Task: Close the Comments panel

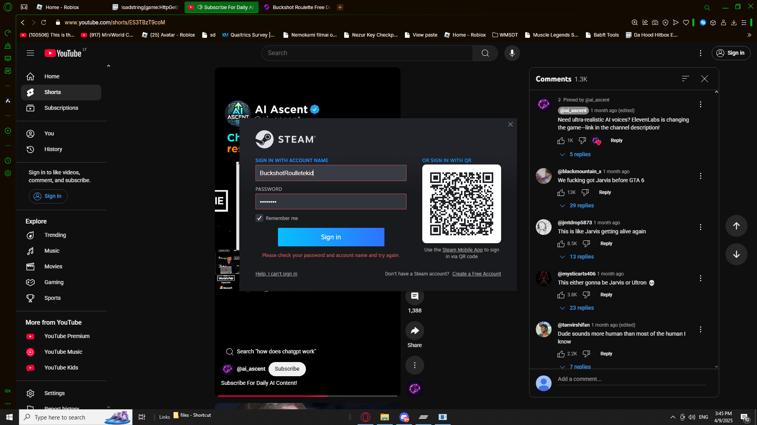Action: 704,79
